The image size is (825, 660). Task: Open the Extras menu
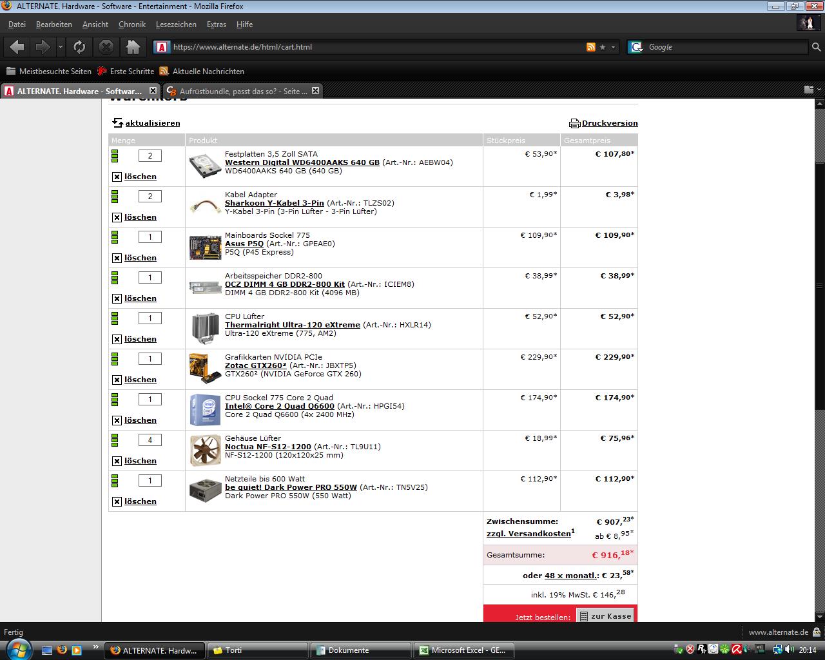(217, 24)
